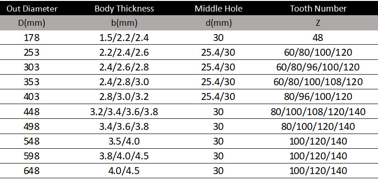The width and height of the screenshot is (378, 181).
Task: Select the Z unit cell
Action: (x=318, y=23)
